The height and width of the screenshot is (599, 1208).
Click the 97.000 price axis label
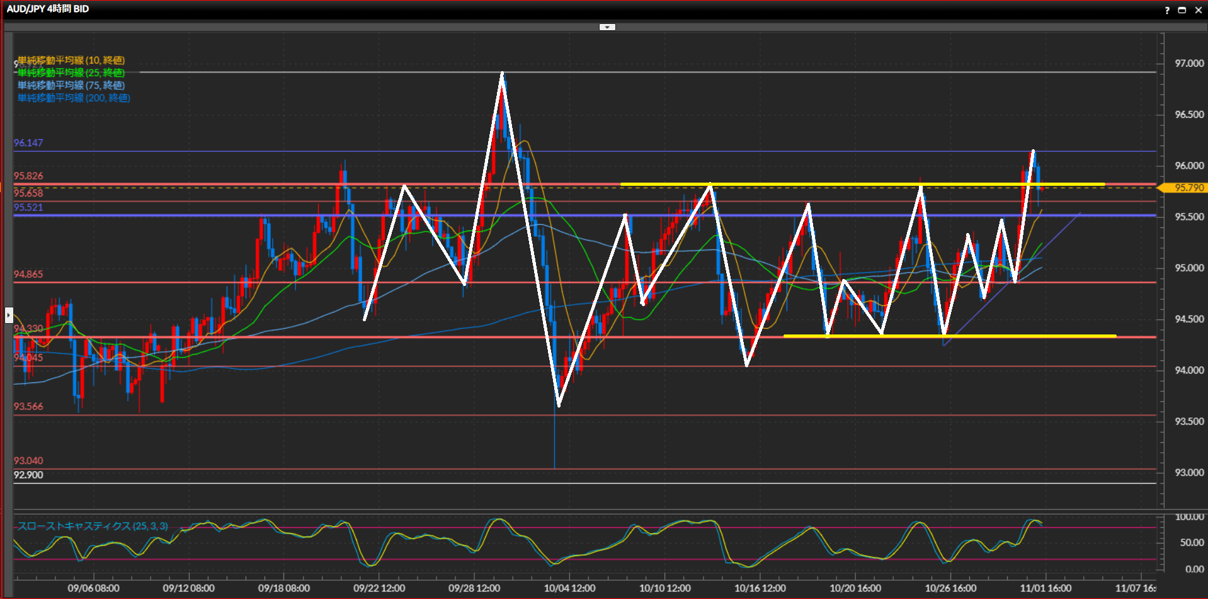pyautogui.click(x=1189, y=64)
